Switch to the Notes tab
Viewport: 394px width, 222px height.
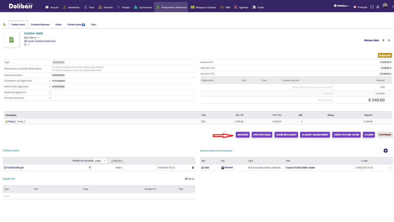(58, 25)
